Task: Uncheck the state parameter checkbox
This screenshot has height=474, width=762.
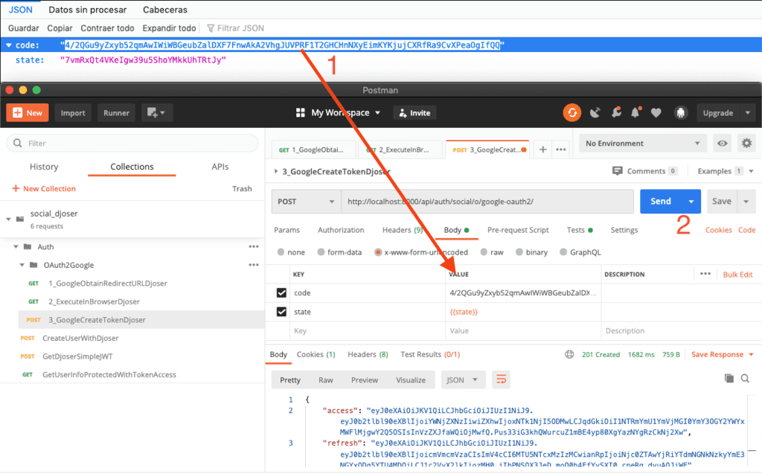Action: click(281, 312)
